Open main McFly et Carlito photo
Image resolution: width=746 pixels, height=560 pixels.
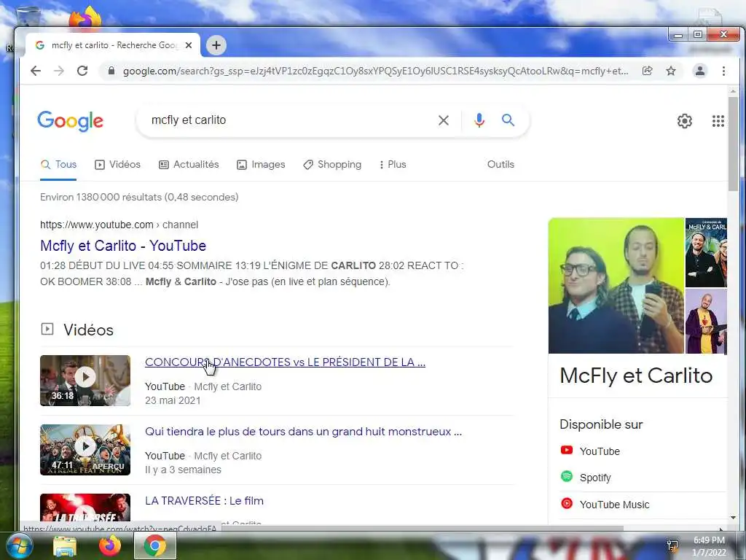coord(616,286)
